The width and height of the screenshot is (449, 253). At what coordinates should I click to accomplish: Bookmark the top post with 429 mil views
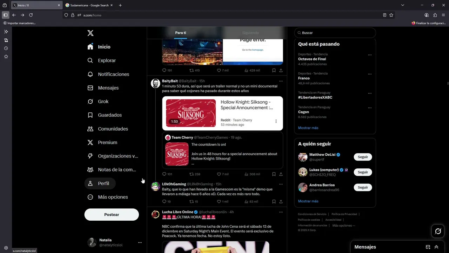click(x=274, y=70)
